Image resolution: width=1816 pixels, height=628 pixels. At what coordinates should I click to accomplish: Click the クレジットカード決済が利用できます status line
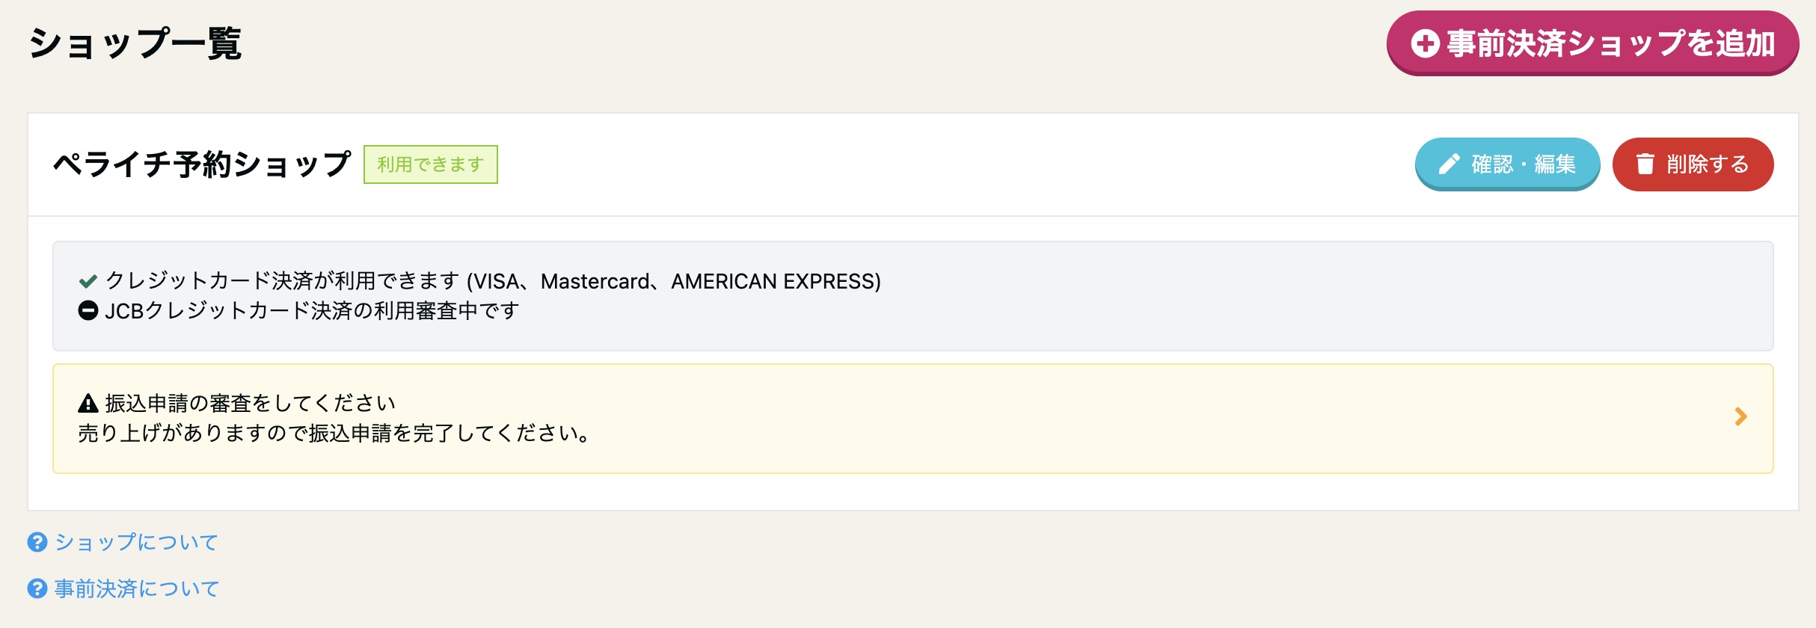click(479, 281)
